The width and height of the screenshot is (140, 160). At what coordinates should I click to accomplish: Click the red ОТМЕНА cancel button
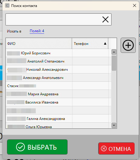[116, 148]
